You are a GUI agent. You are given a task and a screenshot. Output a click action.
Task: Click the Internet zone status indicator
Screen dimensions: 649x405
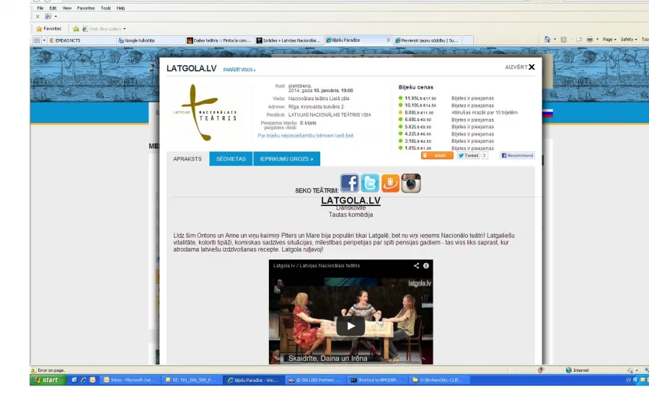tap(578, 370)
